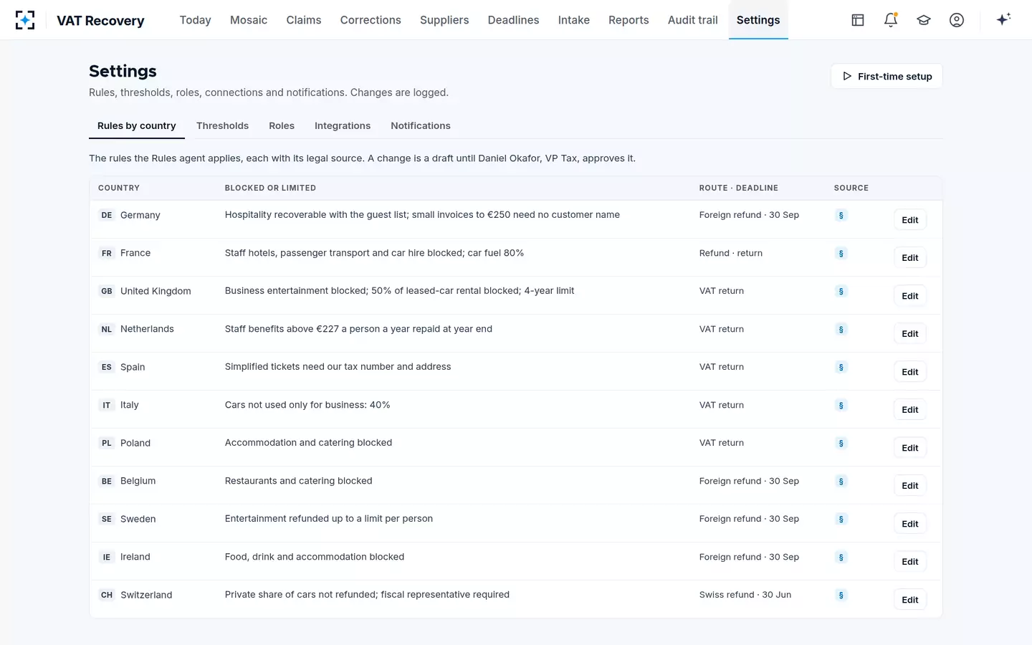Navigate to Suppliers in the top bar
This screenshot has height=645, width=1032.
(x=444, y=20)
